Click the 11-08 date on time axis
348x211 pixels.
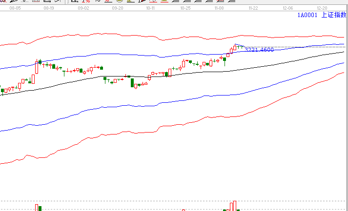219,8
